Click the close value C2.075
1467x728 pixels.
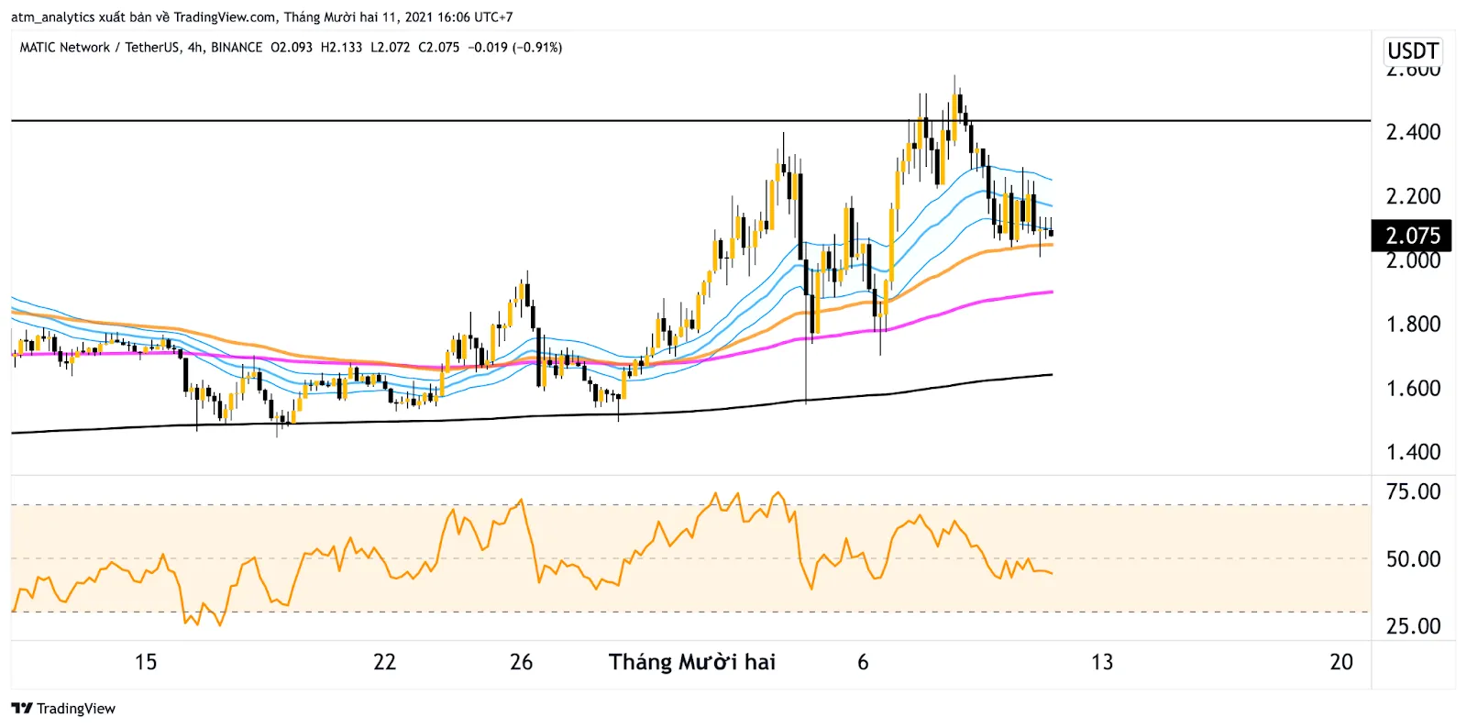tap(439, 47)
